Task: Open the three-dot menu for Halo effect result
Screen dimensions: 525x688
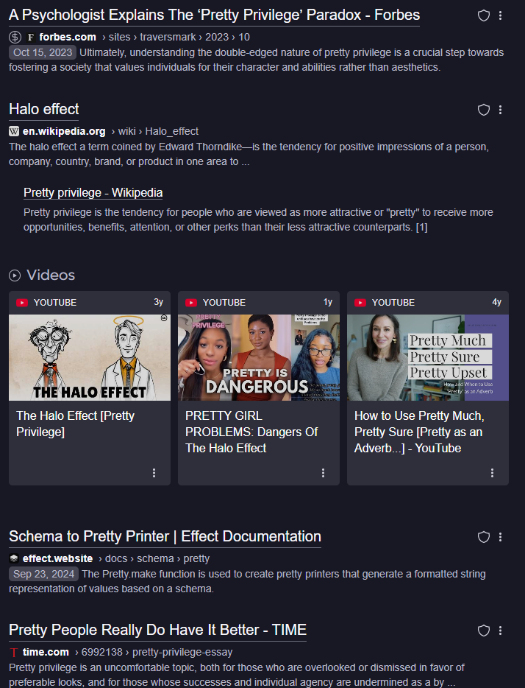Action: (x=501, y=110)
